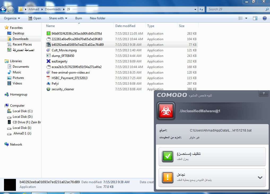Screen dimensions: 270x194
Task: Select file 94b6f31f42036c245acb90fc645c078d icon
Action: (49, 34)
